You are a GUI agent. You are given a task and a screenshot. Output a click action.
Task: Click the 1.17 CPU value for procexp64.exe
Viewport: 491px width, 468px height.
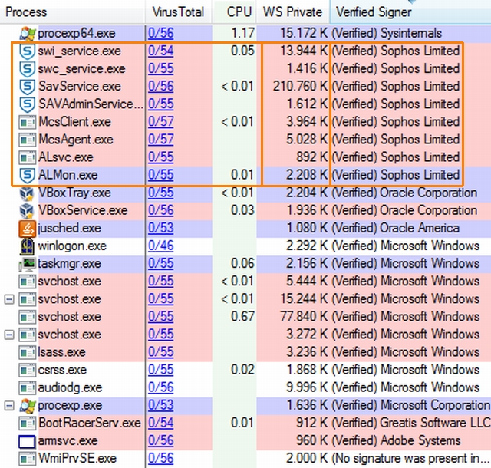point(242,33)
